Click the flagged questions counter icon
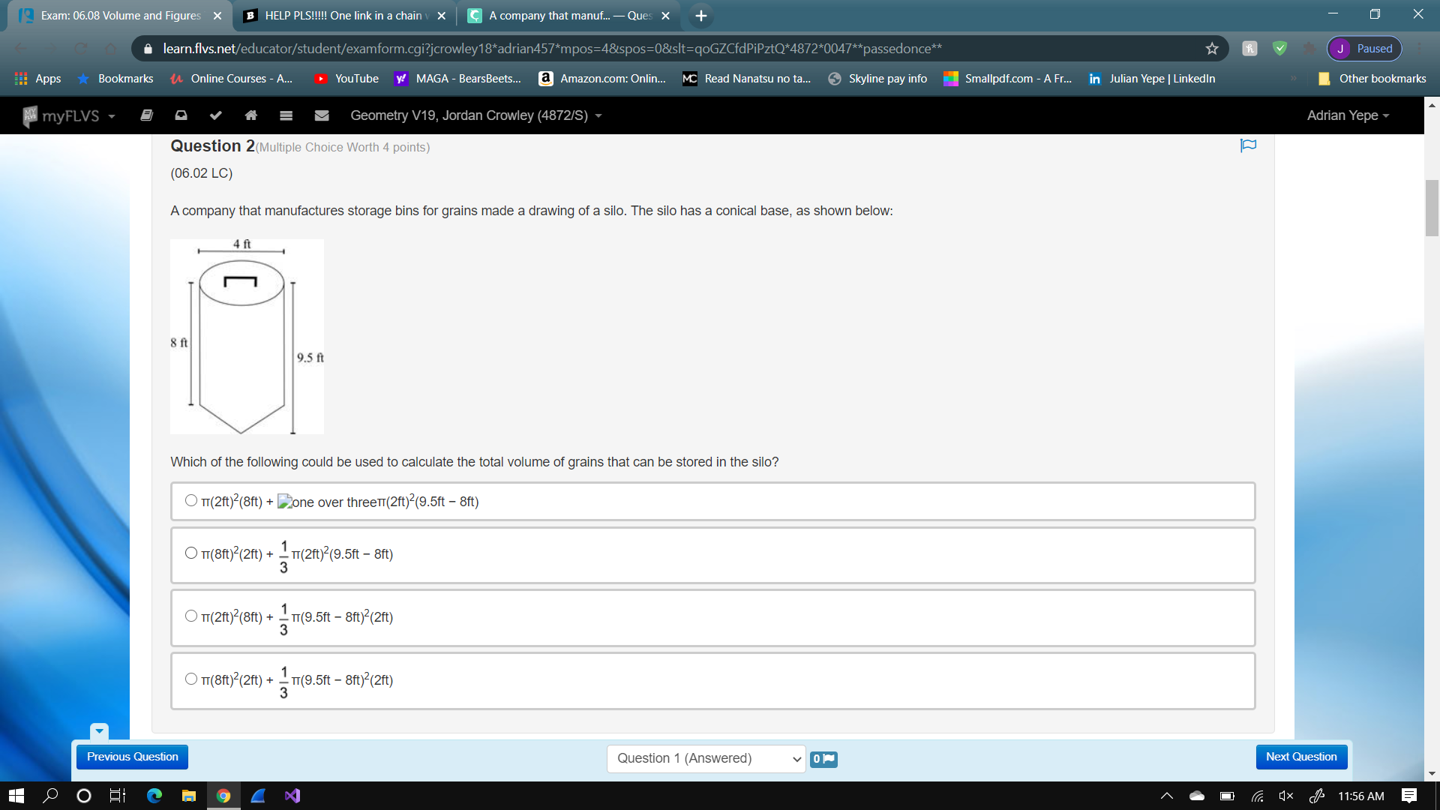1440x810 pixels. [x=823, y=759]
